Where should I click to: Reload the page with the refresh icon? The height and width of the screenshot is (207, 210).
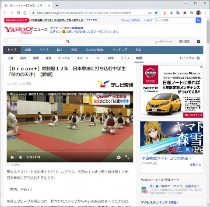[x=18, y=13]
